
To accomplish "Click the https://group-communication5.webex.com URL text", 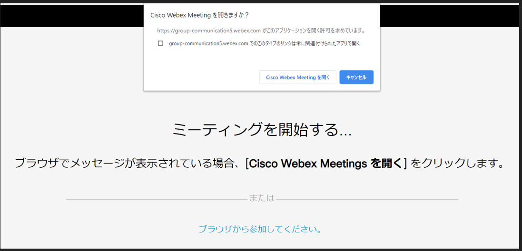I will click(209, 30).
